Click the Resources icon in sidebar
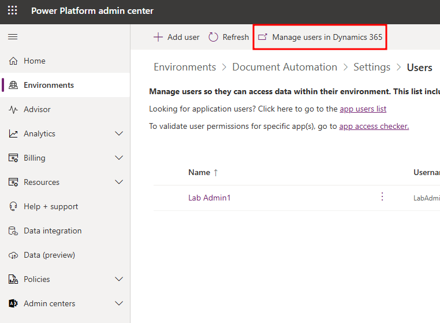The image size is (440, 323). pos(13,182)
